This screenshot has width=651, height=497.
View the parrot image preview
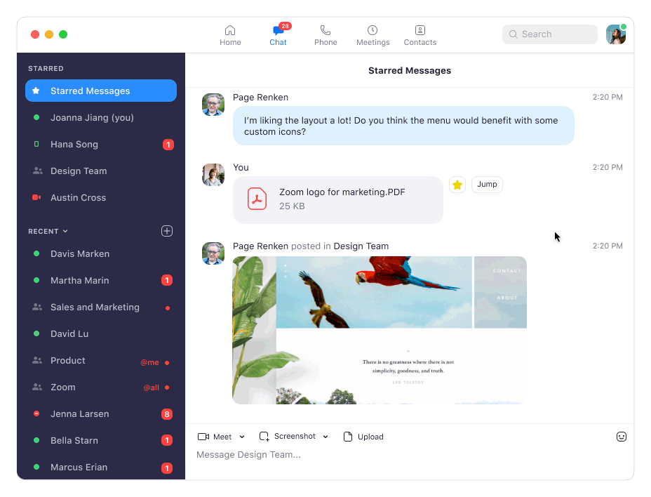379,330
